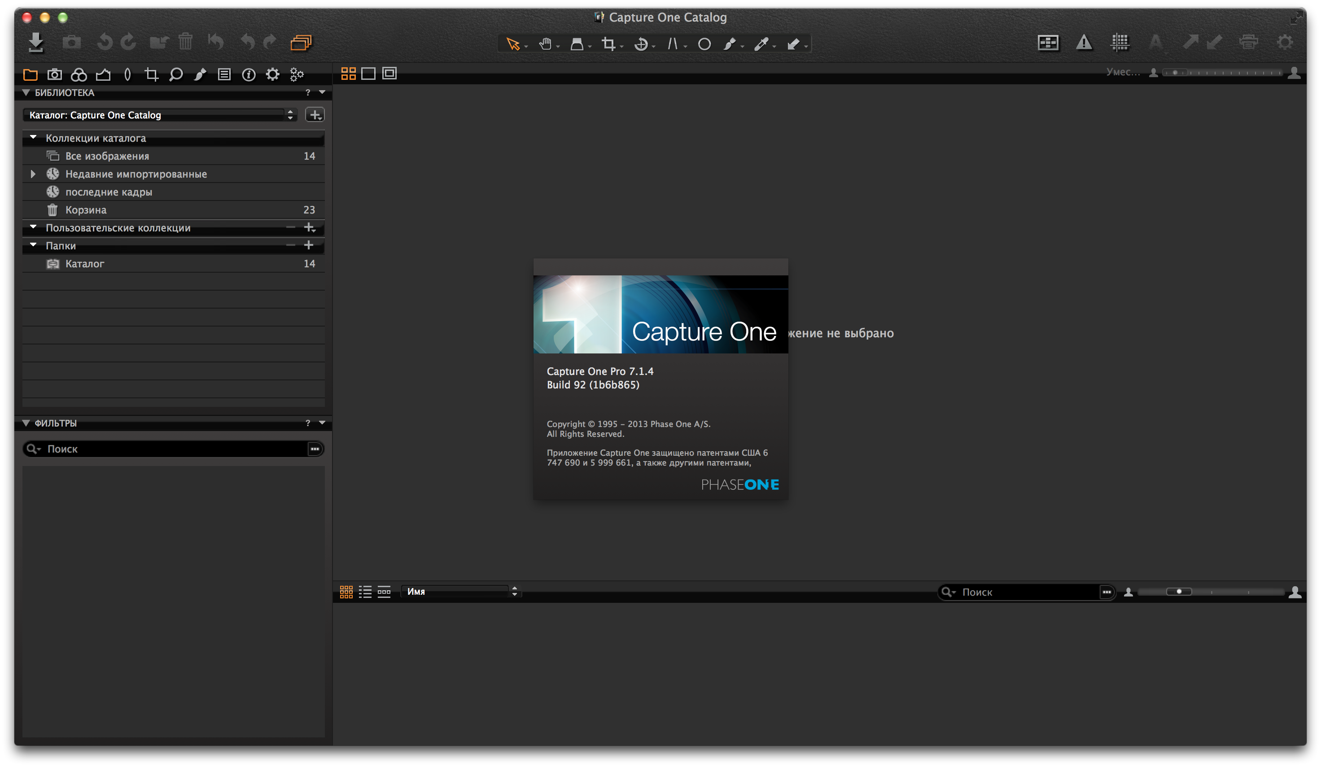The image size is (1321, 767).
Task: Toggle exposure warning triangle icon
Action: coord(1084,43)
